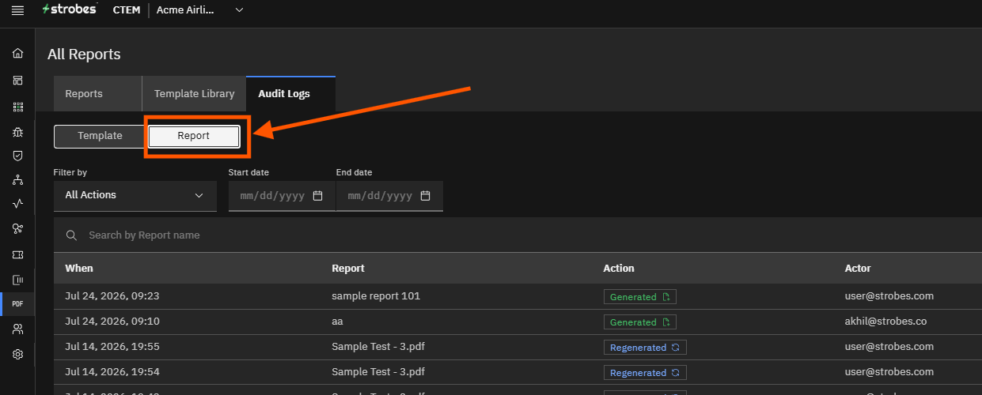Open the bug sidebar icon
Viewport: 982px width, 395px height.
click(17, 131)
